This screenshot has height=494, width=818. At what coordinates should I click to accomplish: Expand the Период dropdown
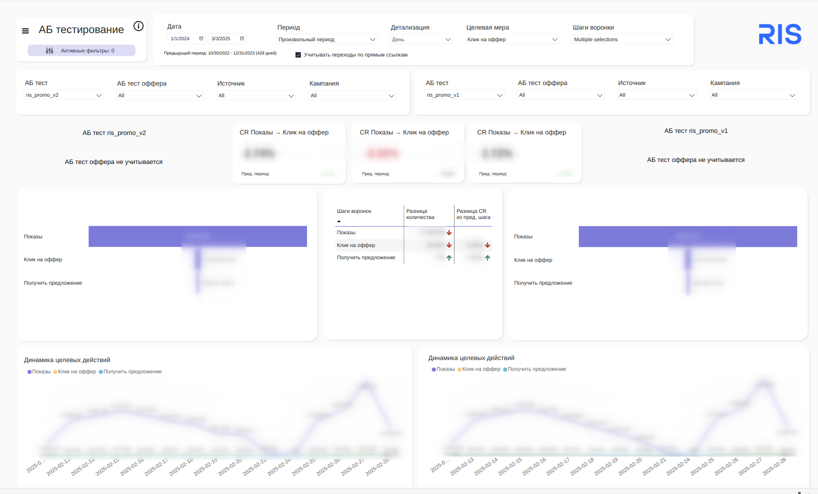[327, 39]
